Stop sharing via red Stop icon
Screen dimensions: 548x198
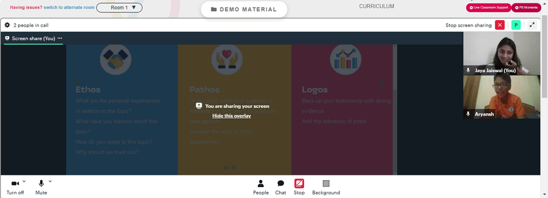pos(299,187)
